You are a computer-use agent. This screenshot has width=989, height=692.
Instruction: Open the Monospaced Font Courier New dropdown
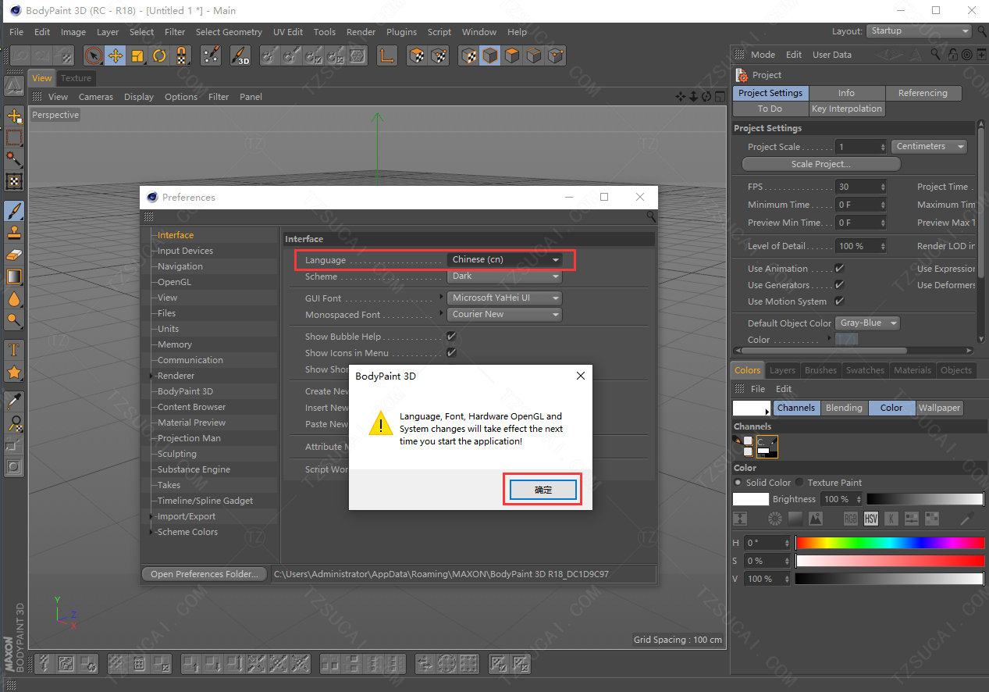[505, 315]
